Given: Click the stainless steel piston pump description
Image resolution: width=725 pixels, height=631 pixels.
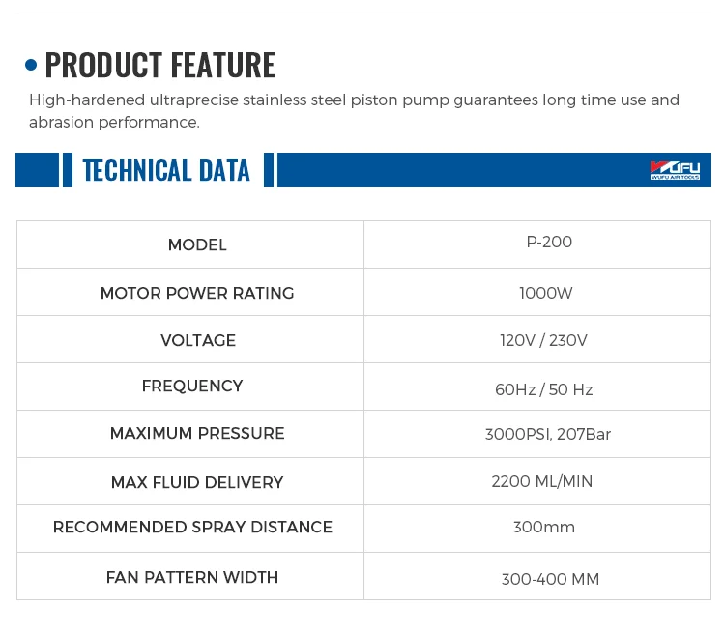Looking at the screenshot, I should (354, 111).
